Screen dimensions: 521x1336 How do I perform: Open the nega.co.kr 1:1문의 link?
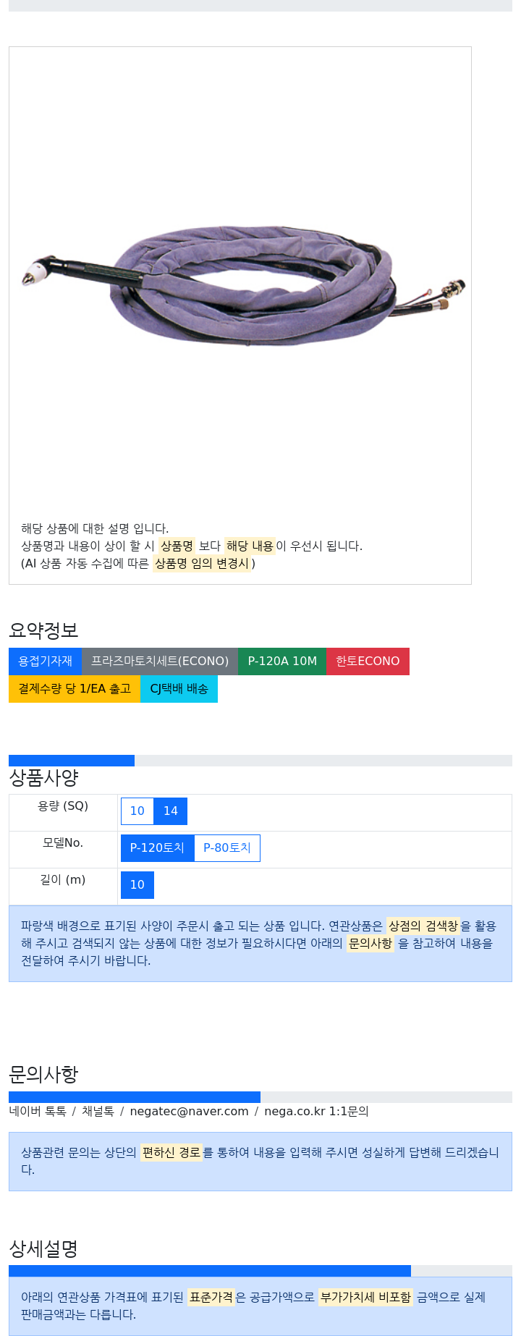(x=316, y=1111)
